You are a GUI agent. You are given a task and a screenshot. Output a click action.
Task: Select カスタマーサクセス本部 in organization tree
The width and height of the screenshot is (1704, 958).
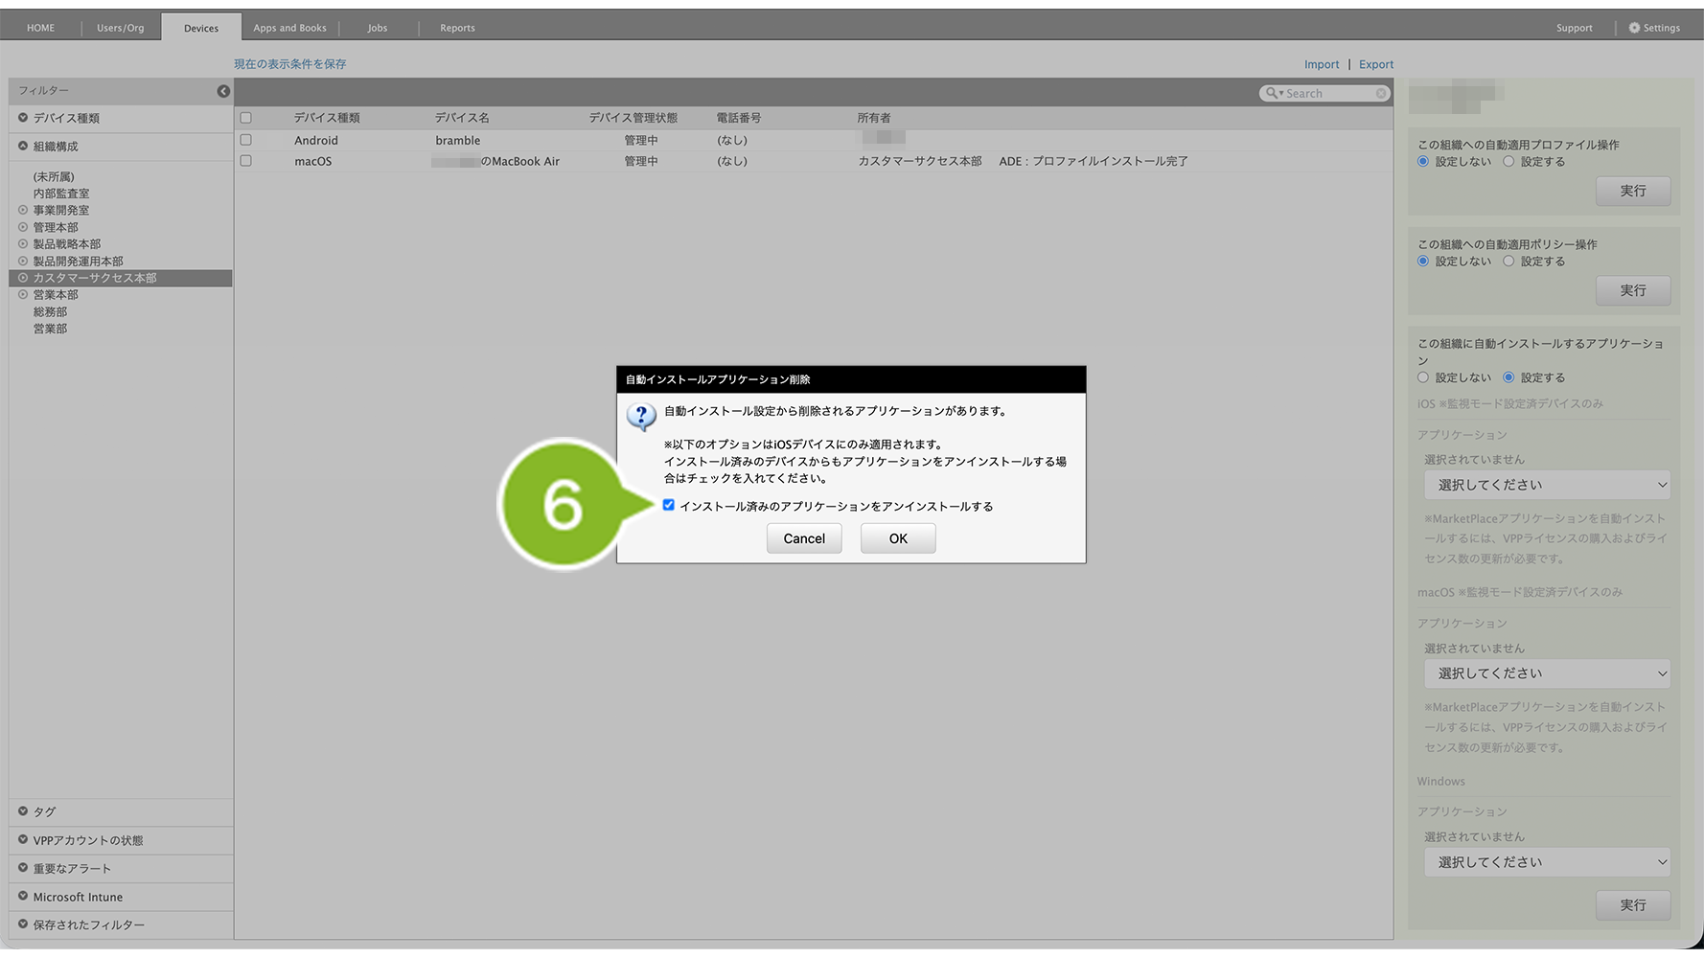click(95, 278)
